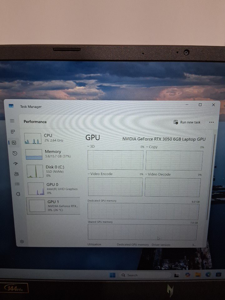Open the Services page icon

(18, 194)
